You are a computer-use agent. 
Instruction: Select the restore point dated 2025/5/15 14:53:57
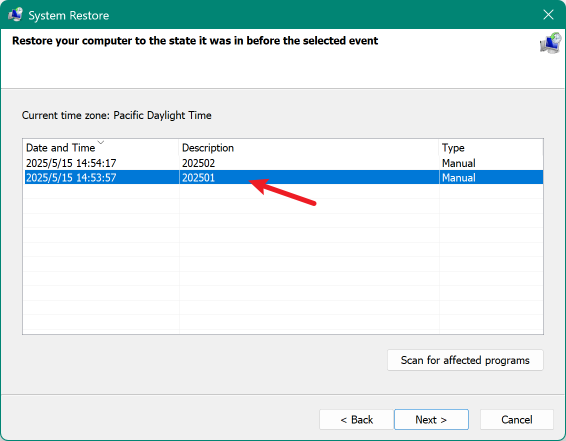click(71, 177)
